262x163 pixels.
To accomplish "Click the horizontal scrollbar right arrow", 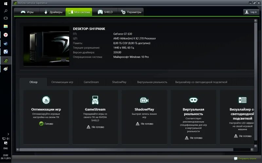I will point(252,150).
